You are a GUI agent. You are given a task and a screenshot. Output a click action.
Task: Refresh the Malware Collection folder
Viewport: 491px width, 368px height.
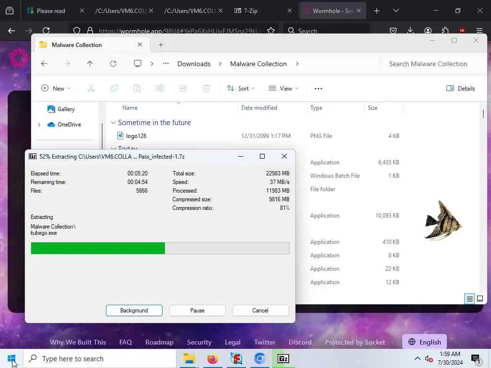click(113, 64)
